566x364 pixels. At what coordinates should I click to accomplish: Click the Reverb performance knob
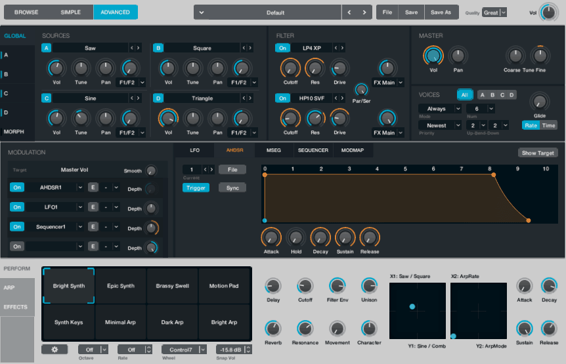[x=273, y=329]
